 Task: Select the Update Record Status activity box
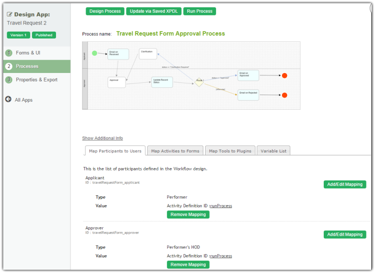tap(162, 82)
